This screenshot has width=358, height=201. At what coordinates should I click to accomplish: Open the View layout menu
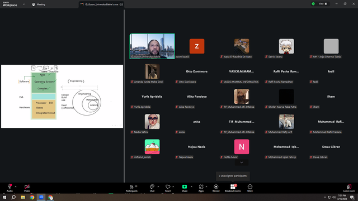(x=323, y=4)
